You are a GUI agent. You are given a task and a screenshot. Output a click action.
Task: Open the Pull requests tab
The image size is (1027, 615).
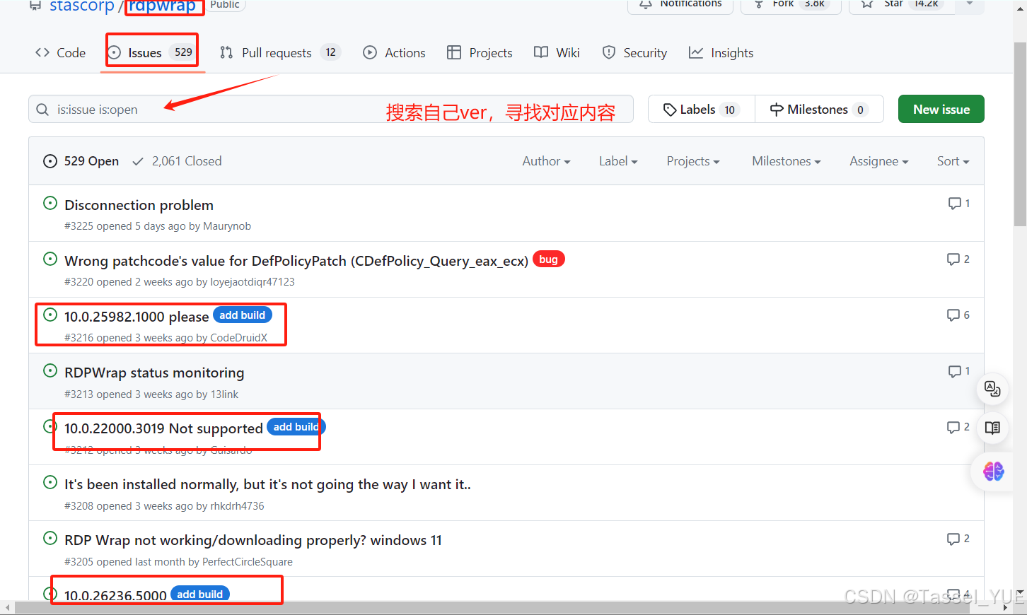pyautogui.click(x=280, y=53)
